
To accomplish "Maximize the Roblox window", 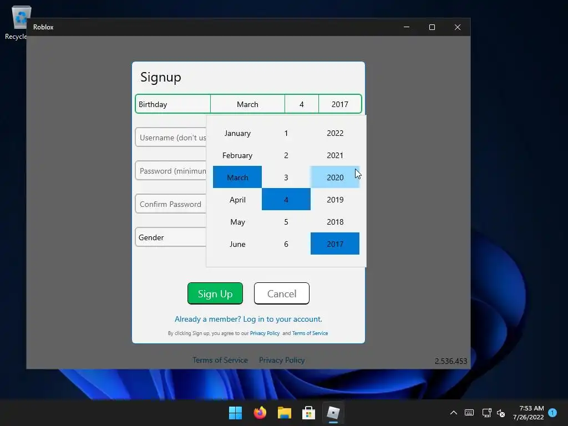I will tap(432, 27).
